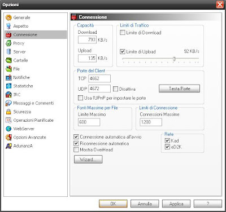This screenshot has width=226, height=212.
Task: Click the Notifiche icon
Action: click(x=8, y=77)
